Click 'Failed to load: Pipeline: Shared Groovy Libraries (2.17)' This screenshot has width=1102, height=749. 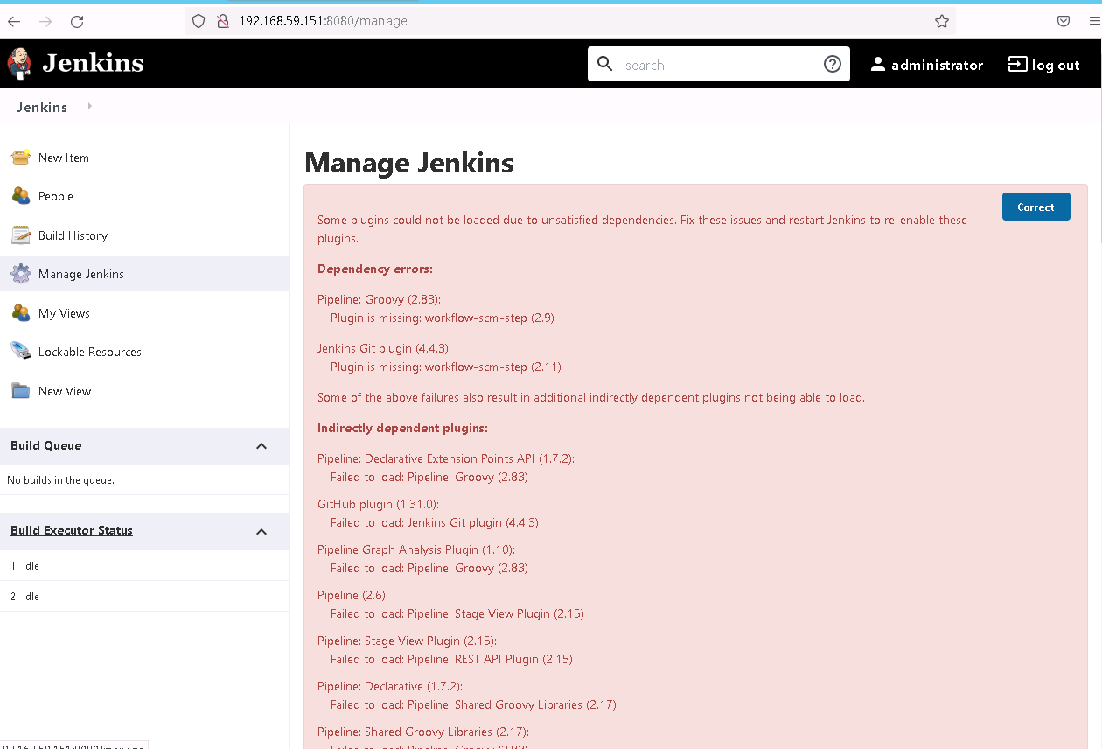pyautogui.click(x=473, y=704)
